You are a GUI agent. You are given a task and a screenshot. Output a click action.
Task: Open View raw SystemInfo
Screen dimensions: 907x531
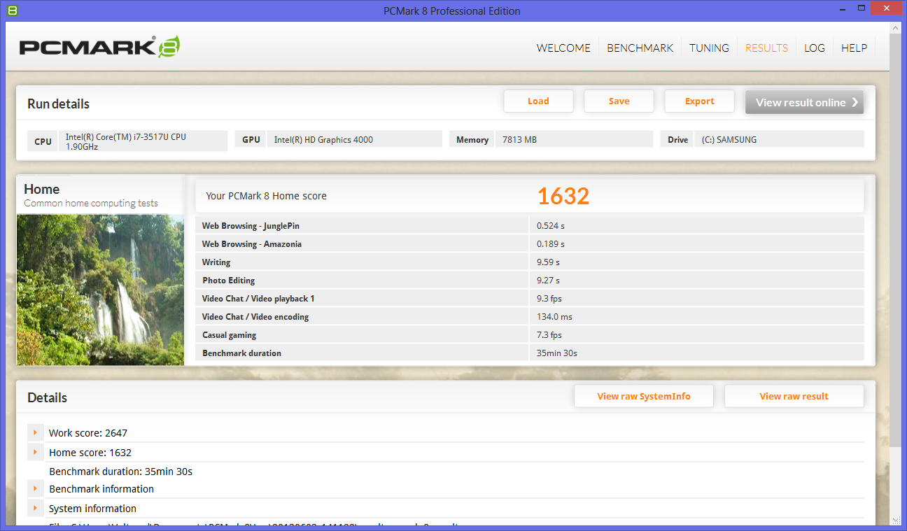click(644, 396)
